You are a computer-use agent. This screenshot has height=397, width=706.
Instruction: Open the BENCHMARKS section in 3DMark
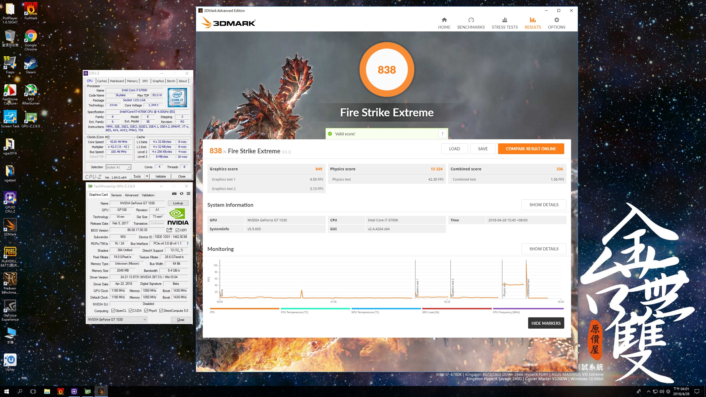(471, 23)
